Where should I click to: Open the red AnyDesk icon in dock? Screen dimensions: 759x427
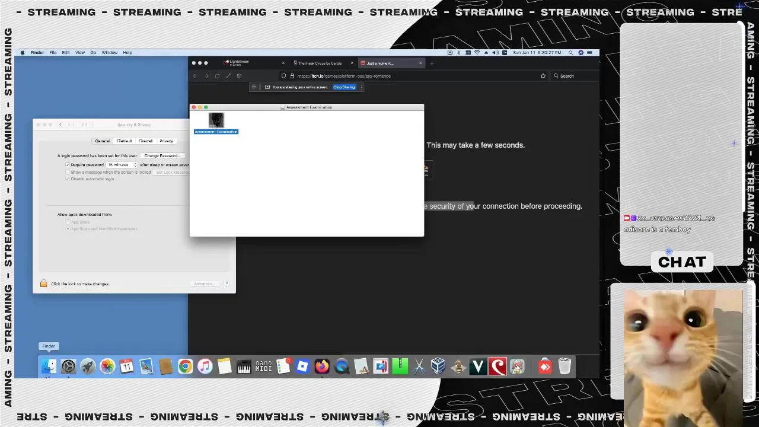545,367
